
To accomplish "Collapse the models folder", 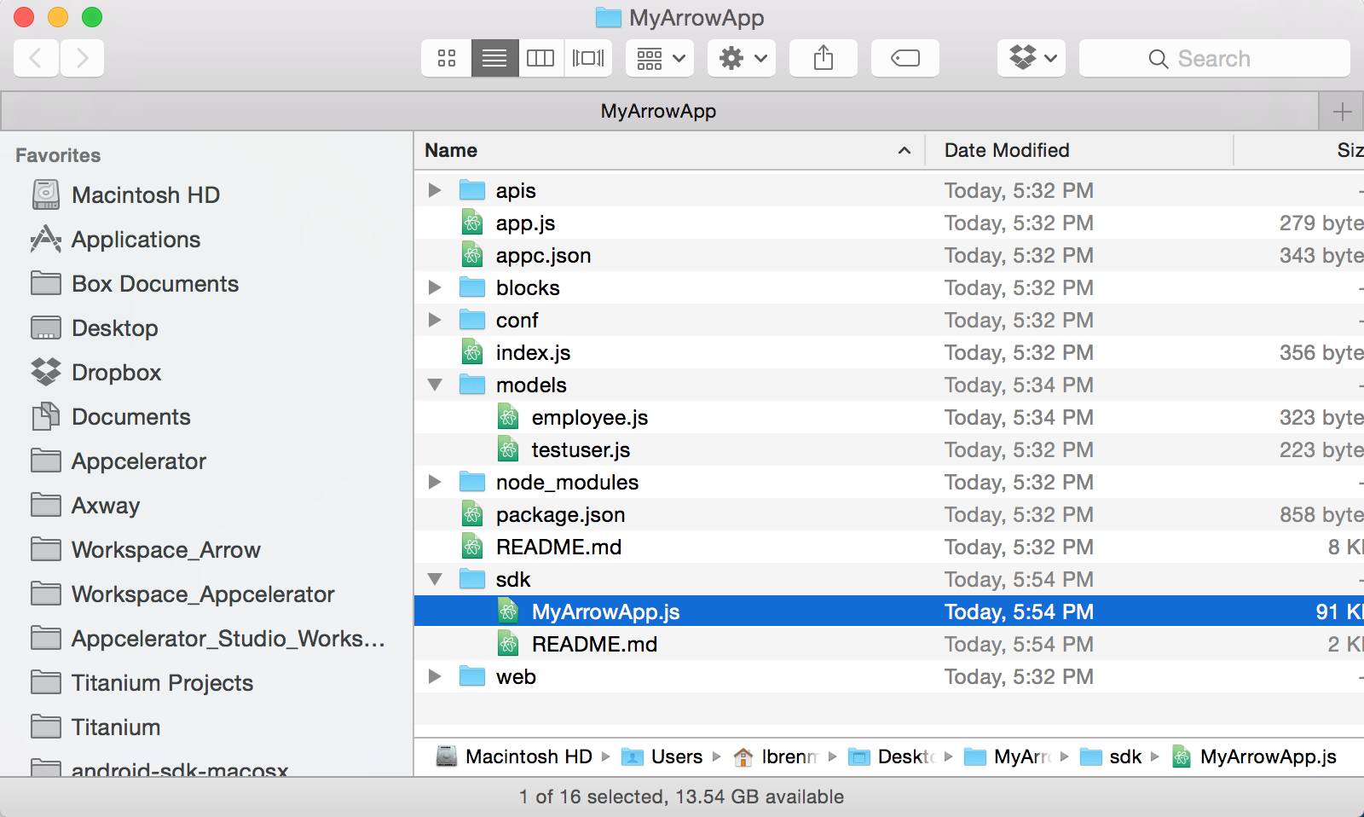I will pyautogui.click(x=435, y=385).
